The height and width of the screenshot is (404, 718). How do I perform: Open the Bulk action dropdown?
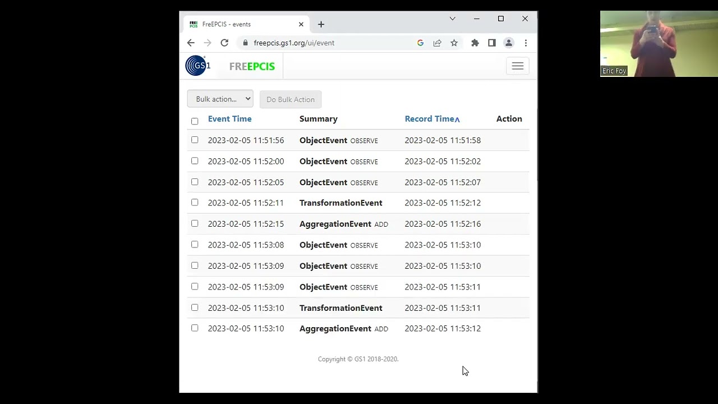(220, 99)
